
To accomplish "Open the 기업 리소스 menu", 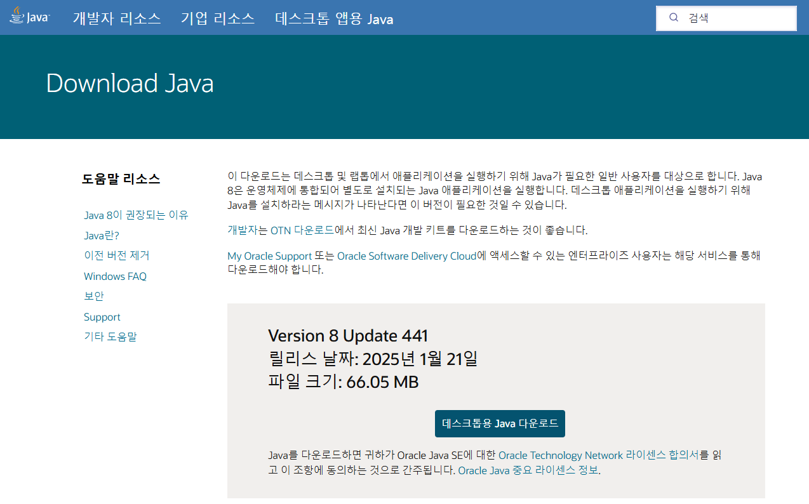I will coord(218,18).
